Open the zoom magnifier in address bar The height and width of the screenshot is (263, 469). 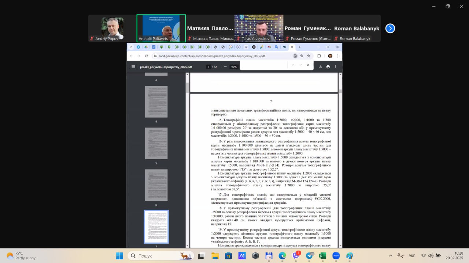tap(302, 56)
